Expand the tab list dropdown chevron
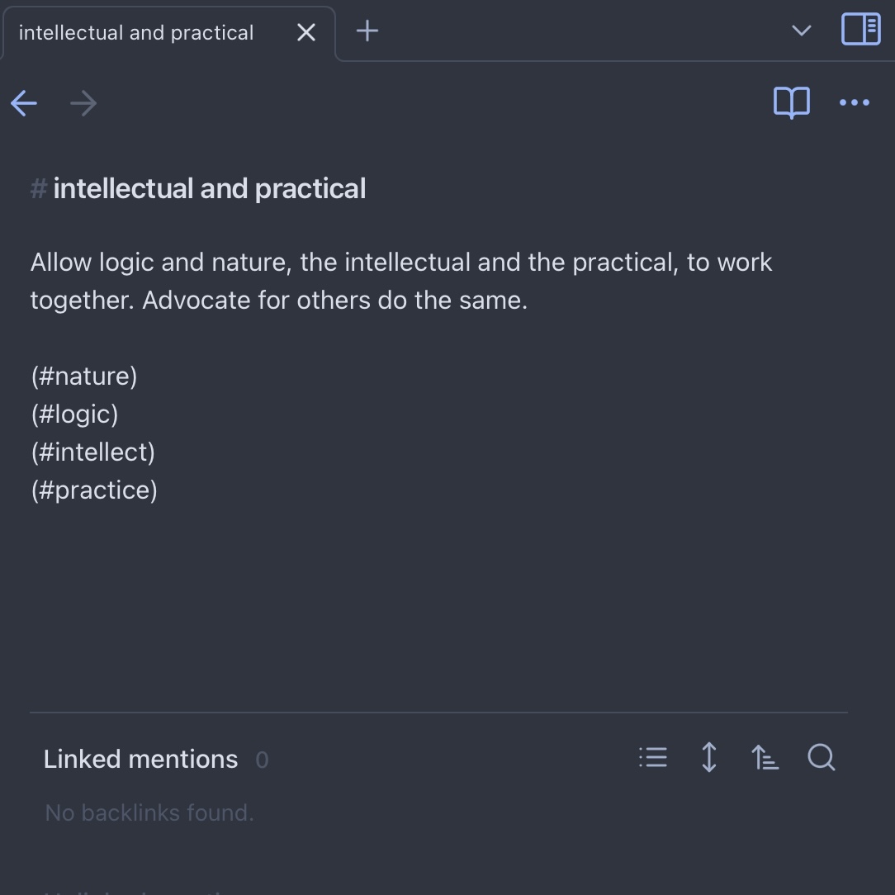 (x=802, y=31)
